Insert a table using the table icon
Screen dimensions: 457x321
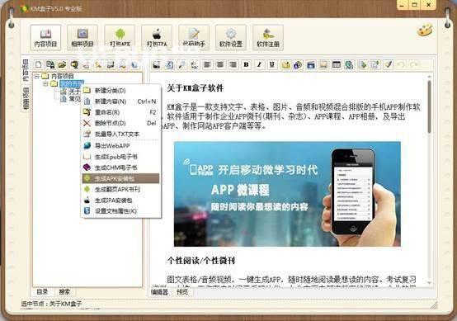coord(337,64)
